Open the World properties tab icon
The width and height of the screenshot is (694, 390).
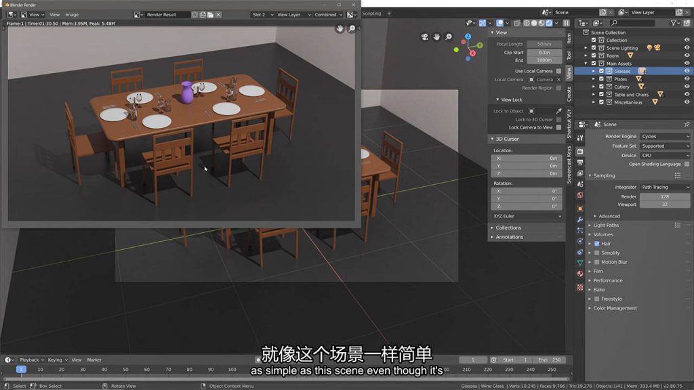pyautogui.click(x=580, y=195)
